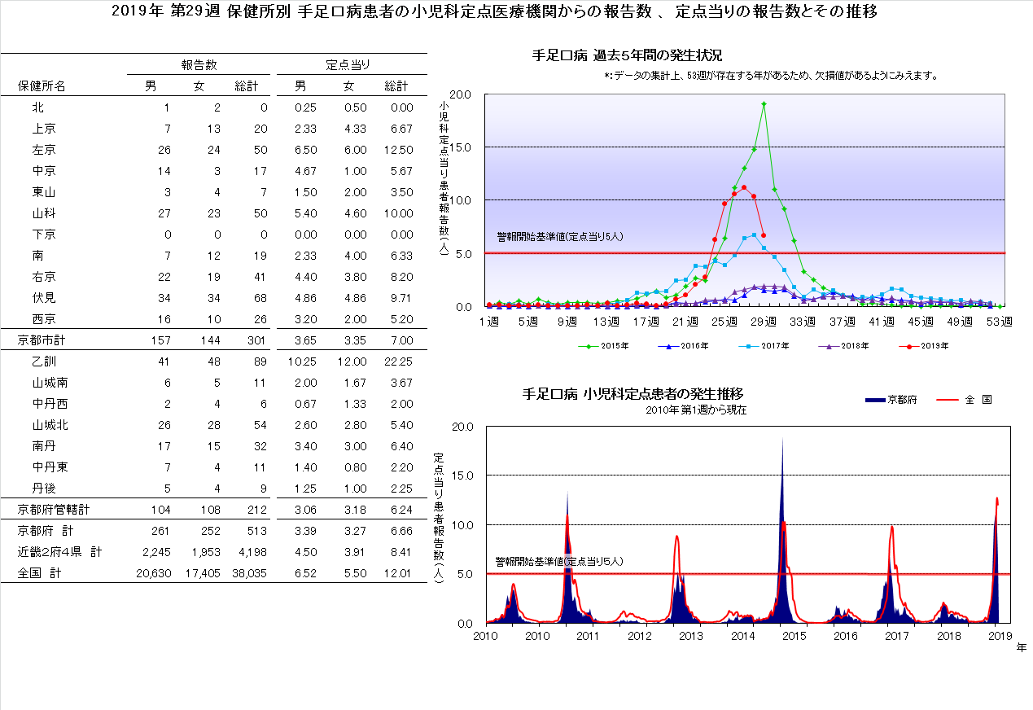
Task: Click the 右京 row name
Action: [44, 277]
